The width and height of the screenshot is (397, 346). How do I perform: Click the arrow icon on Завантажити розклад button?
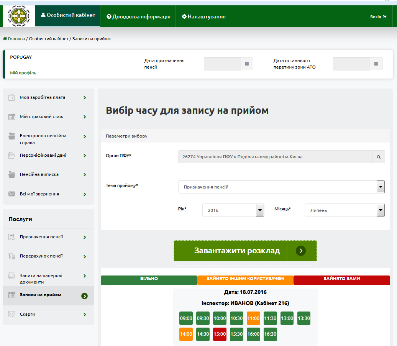click(301, 251)
